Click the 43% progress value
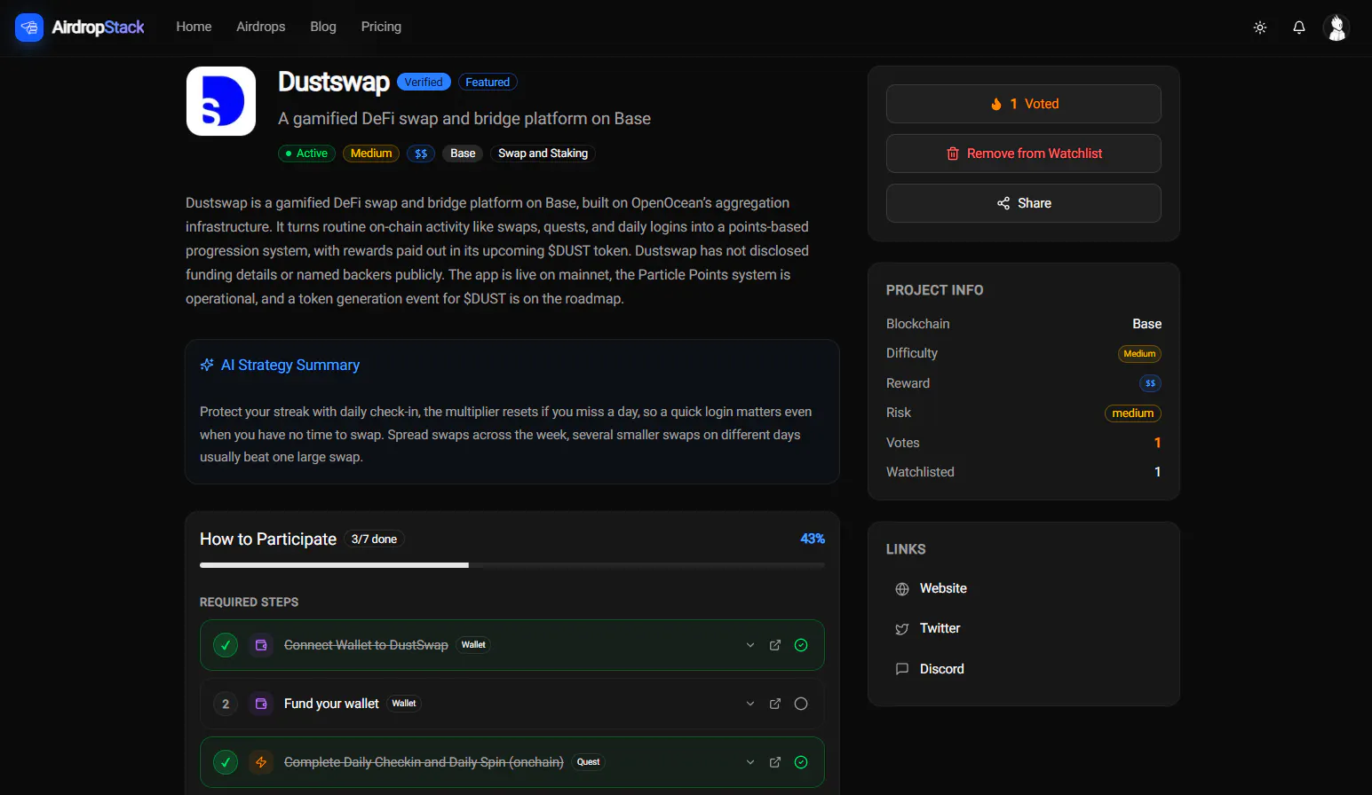The height and width of the screenshot is (795, 1372). pos(813,539)
